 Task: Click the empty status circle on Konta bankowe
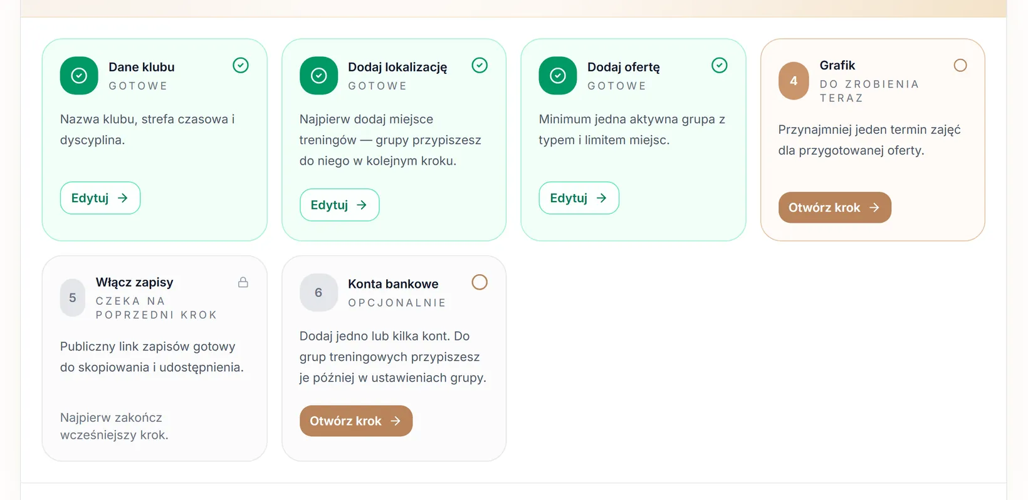pyautogui.click(x=480, y=282)
